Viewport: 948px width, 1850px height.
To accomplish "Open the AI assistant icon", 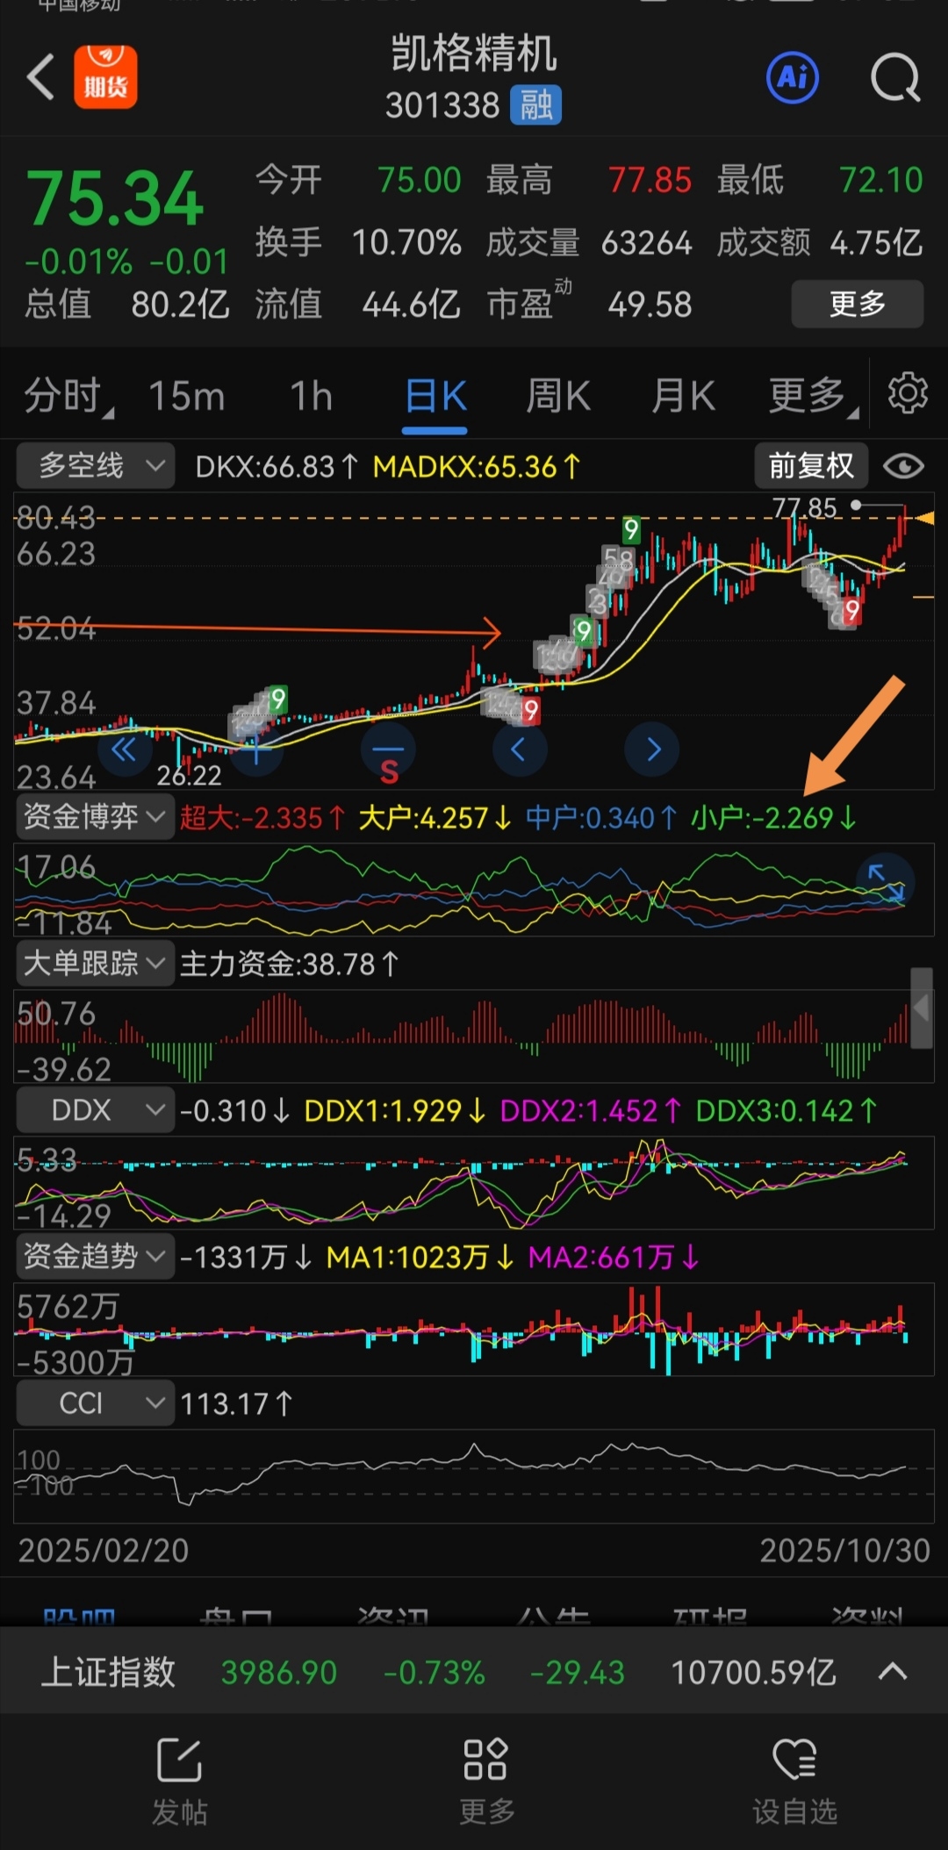I will point(793,77).
